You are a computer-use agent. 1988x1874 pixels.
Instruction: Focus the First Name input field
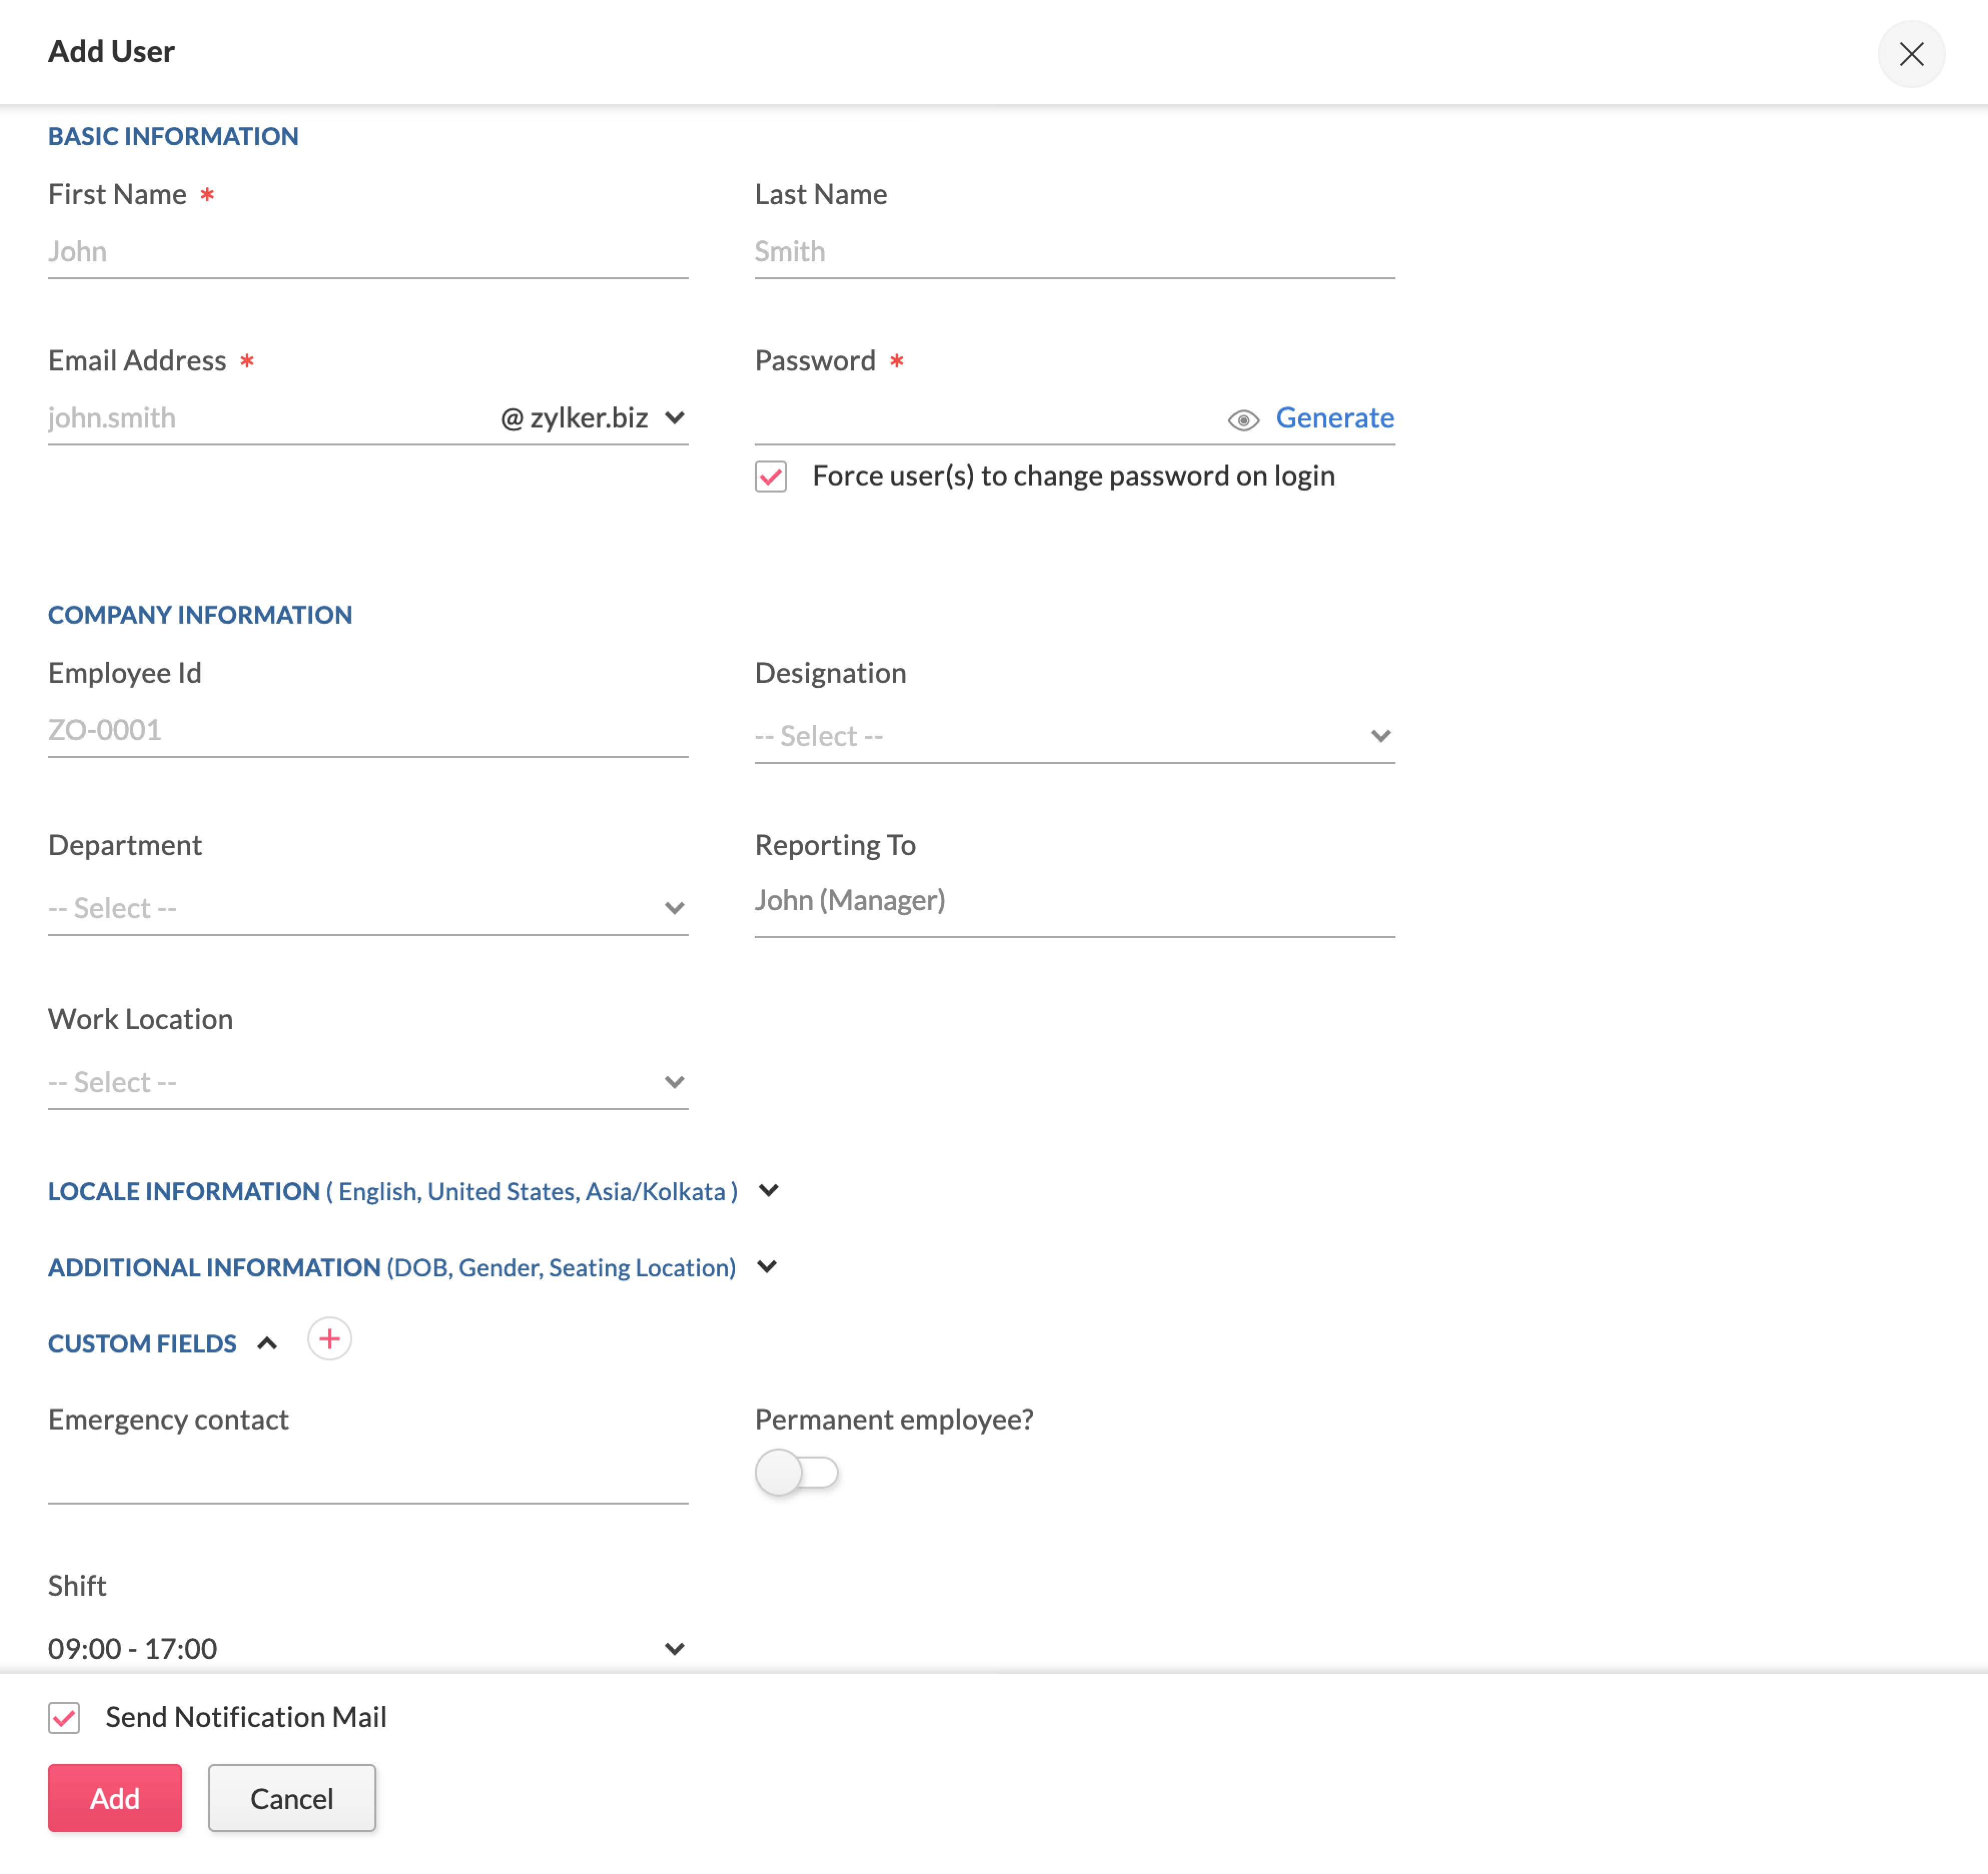pos(368,252)
